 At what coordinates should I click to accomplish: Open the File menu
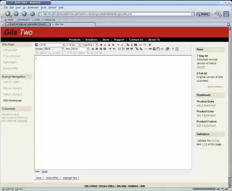pos(6,8)
